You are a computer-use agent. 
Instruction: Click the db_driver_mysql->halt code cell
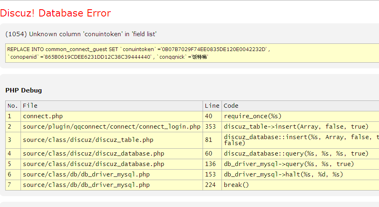pos(284,174)
